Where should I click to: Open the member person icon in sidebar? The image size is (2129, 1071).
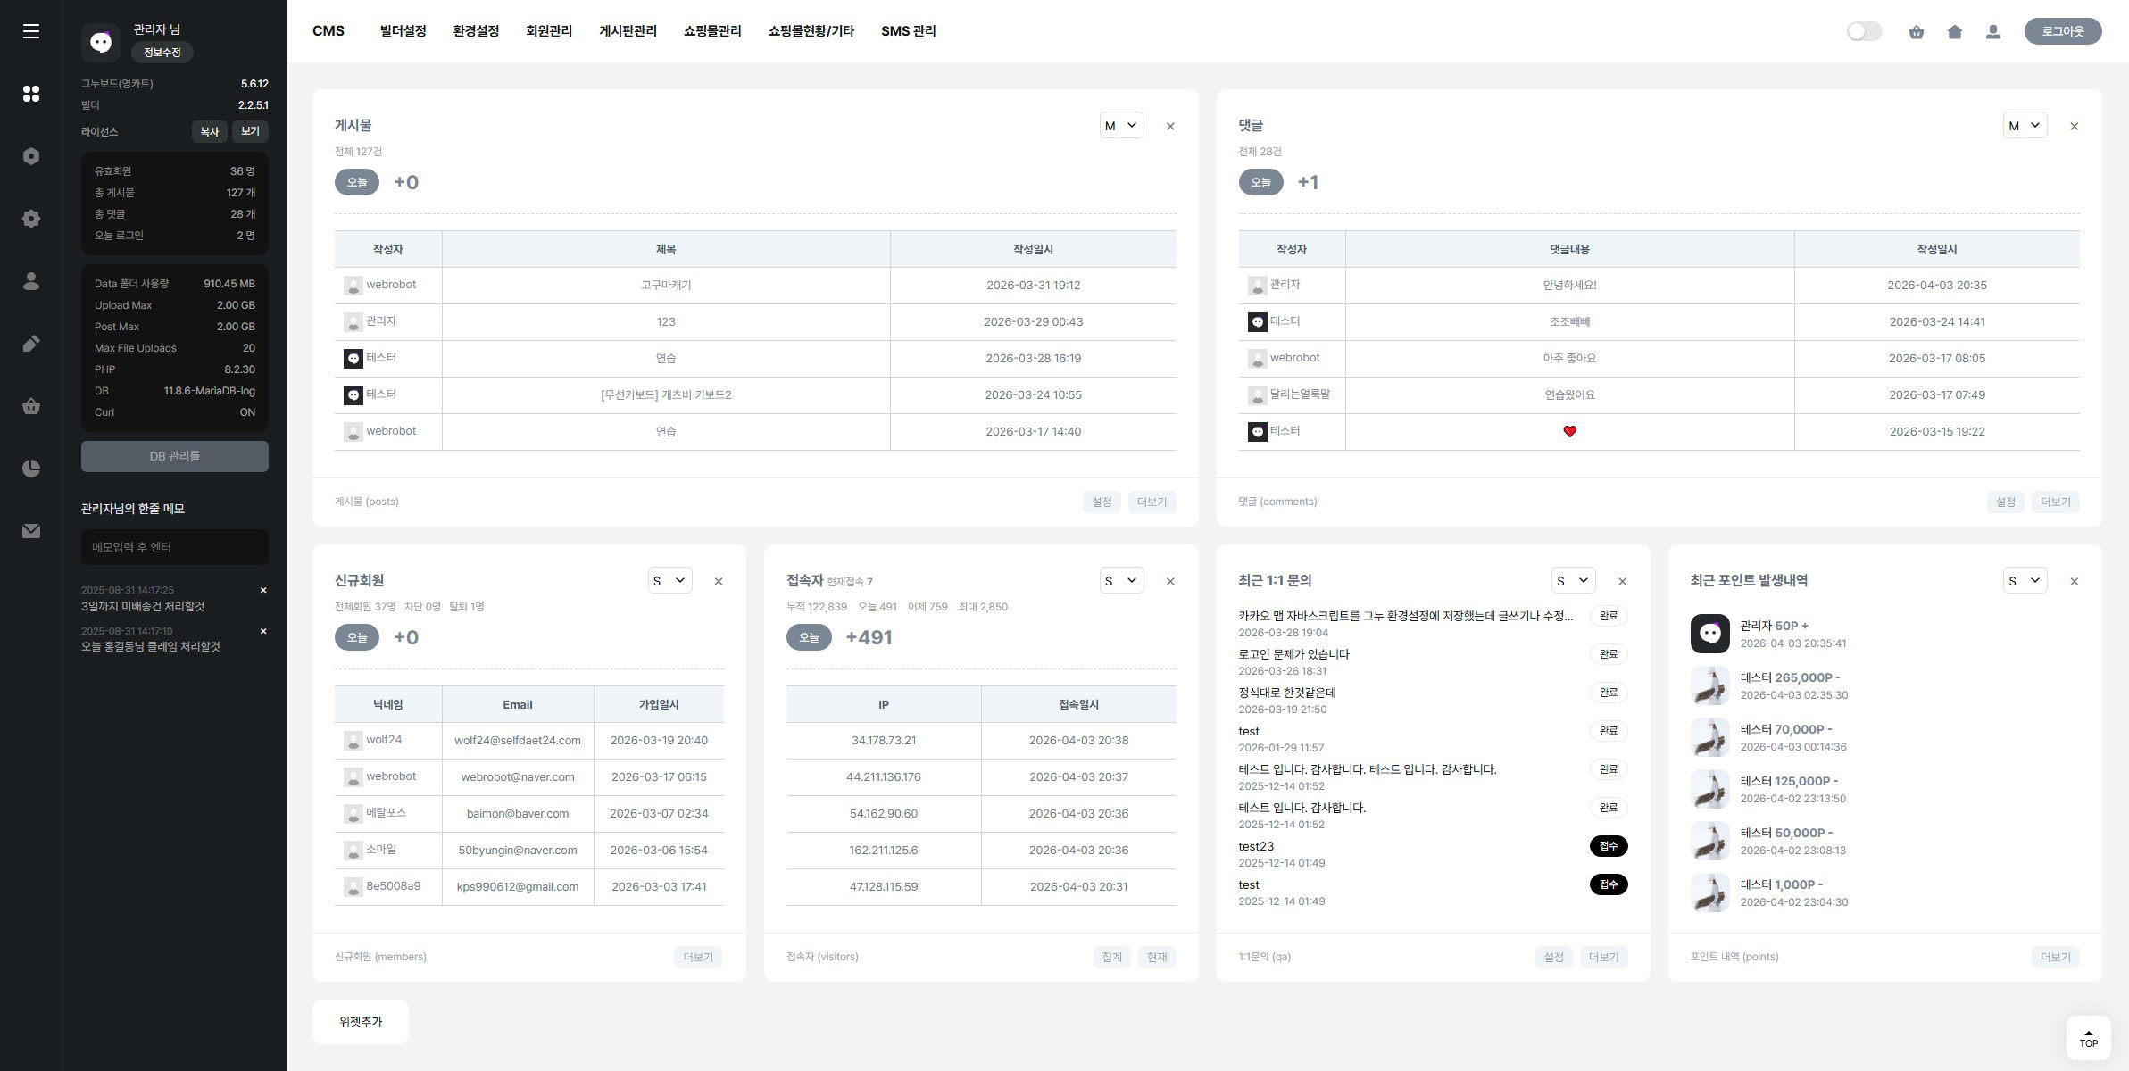click(31, 281)
